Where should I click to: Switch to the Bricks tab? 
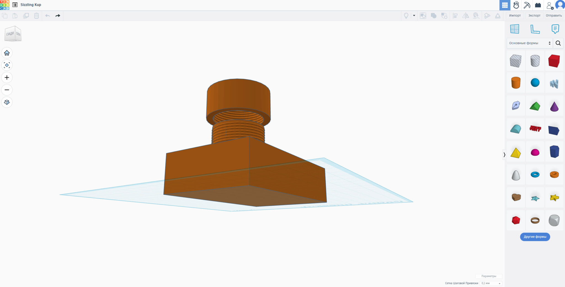(x=538, y=5)
